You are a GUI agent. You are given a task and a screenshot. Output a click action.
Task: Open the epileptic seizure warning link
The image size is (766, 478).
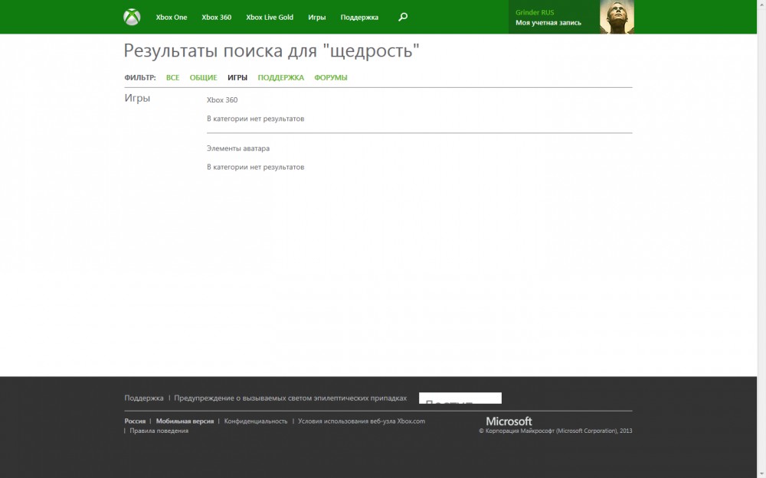point(290,398)
